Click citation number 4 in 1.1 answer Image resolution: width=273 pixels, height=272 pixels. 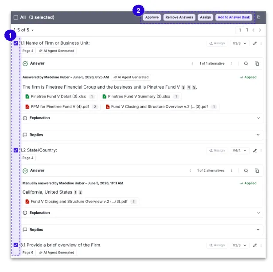[x=189, y=87]
